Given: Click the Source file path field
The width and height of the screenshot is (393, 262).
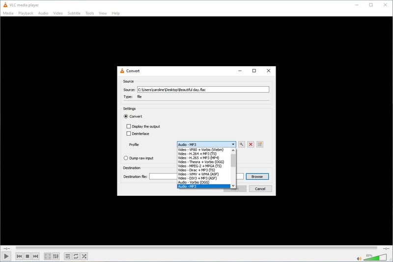Looking at the screenshot, I should pos(203,90).
